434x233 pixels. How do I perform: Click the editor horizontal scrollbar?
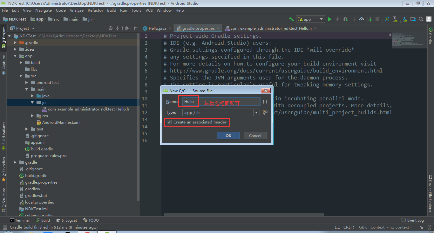point(244,215)
